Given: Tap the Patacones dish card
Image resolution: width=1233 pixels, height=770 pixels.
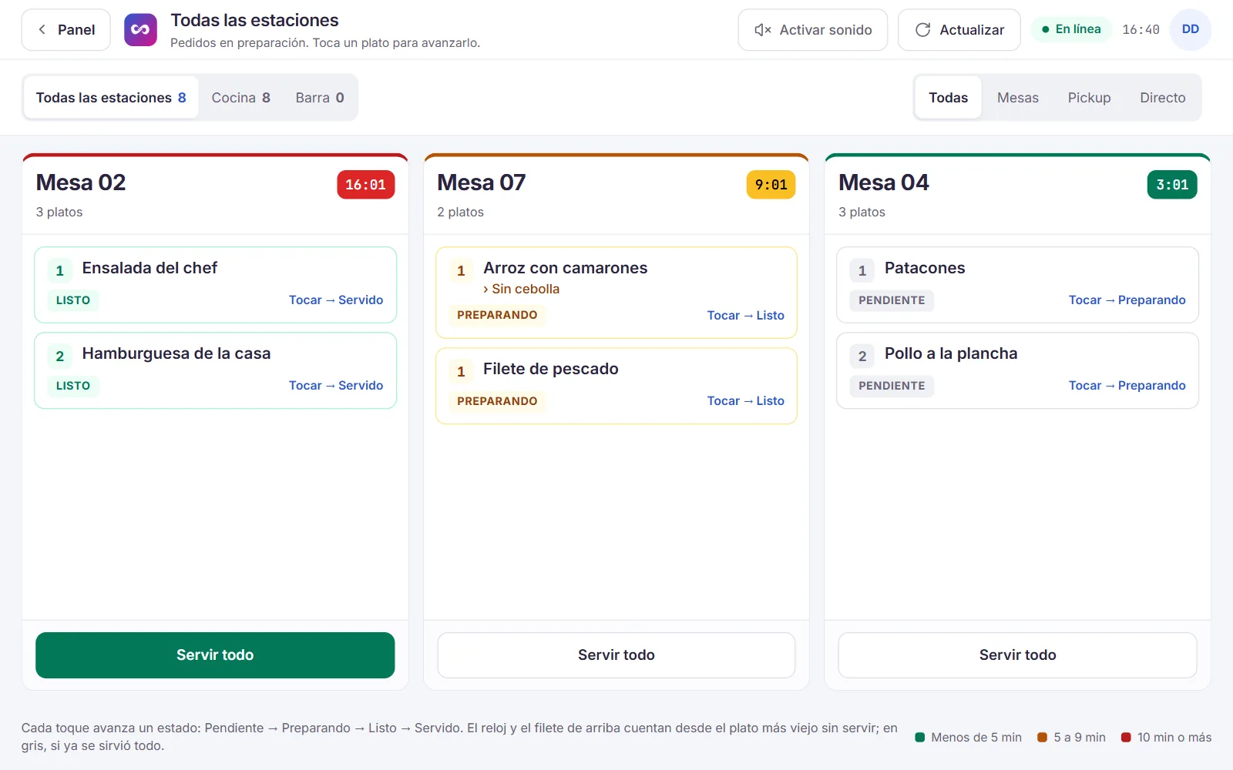Looking at the screenshot, I should tap(1017, 285).
